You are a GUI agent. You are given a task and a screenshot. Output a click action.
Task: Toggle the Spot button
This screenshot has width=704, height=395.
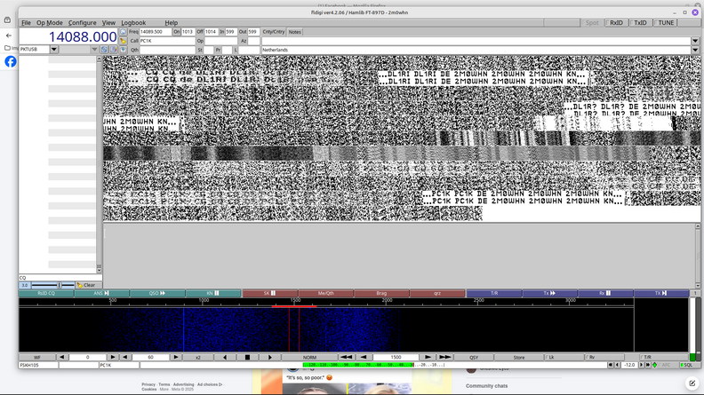click(x=591, y=23)
